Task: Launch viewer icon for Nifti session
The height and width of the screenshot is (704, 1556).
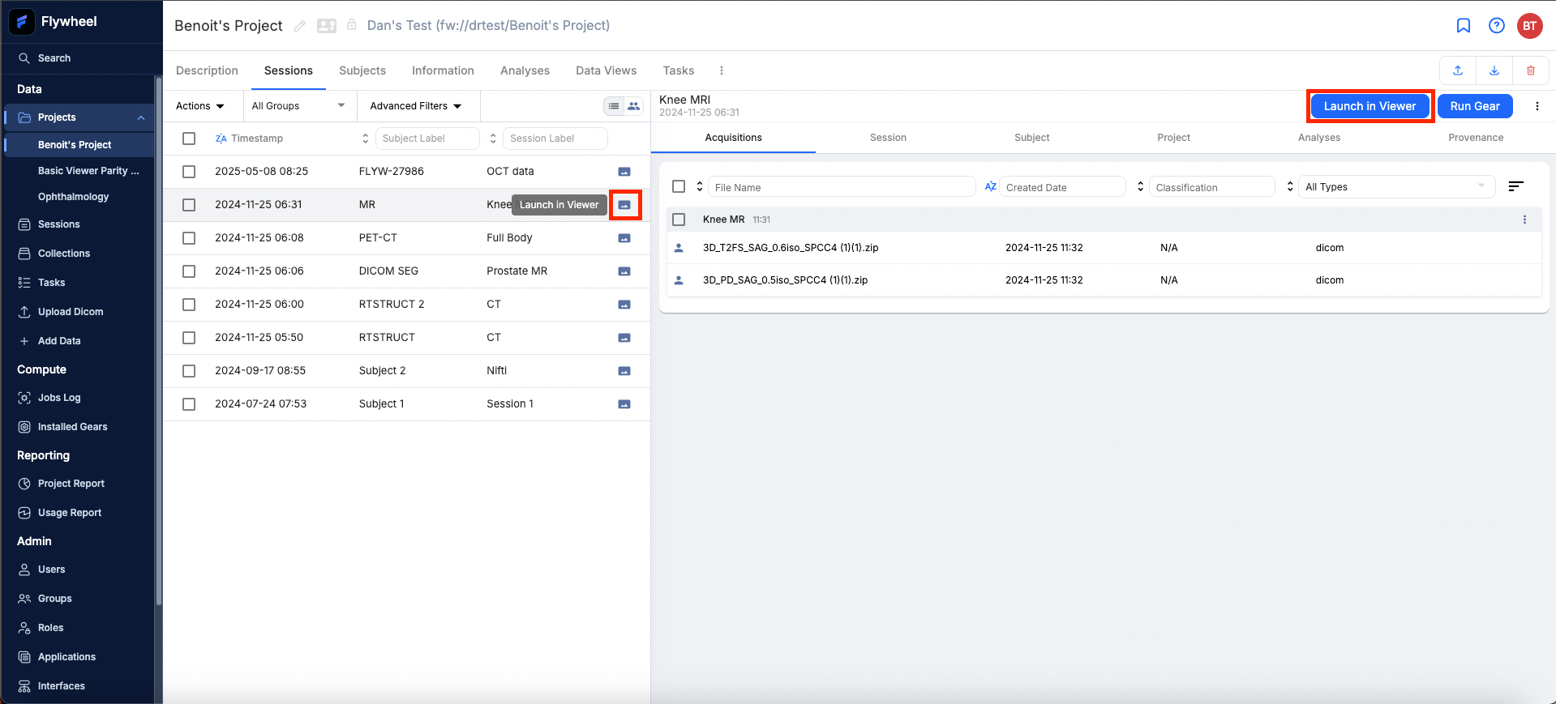Action: (x=624, y=371)
